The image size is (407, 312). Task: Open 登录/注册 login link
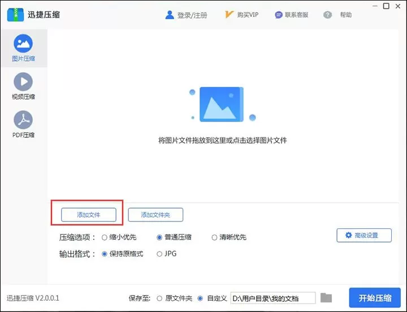(x=192, y=15)
